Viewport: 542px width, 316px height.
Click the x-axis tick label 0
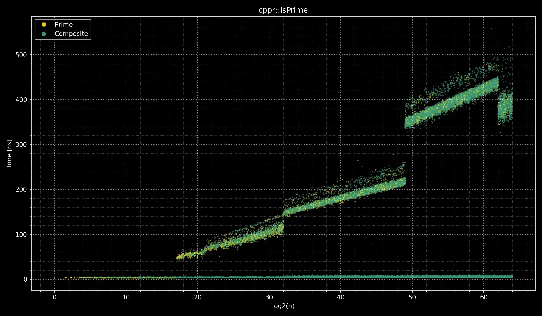pyautogui.click(x=55, y=297)
